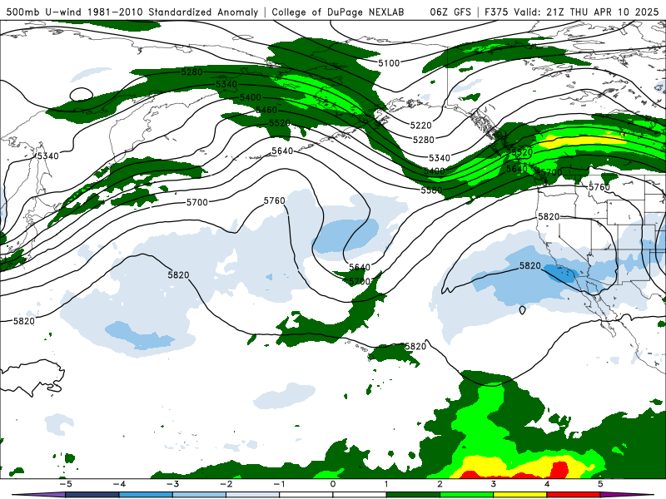Screen dimensions: 666x499
Task: Click the colorbar scale label '4'
Action: [x=547, y=484]
